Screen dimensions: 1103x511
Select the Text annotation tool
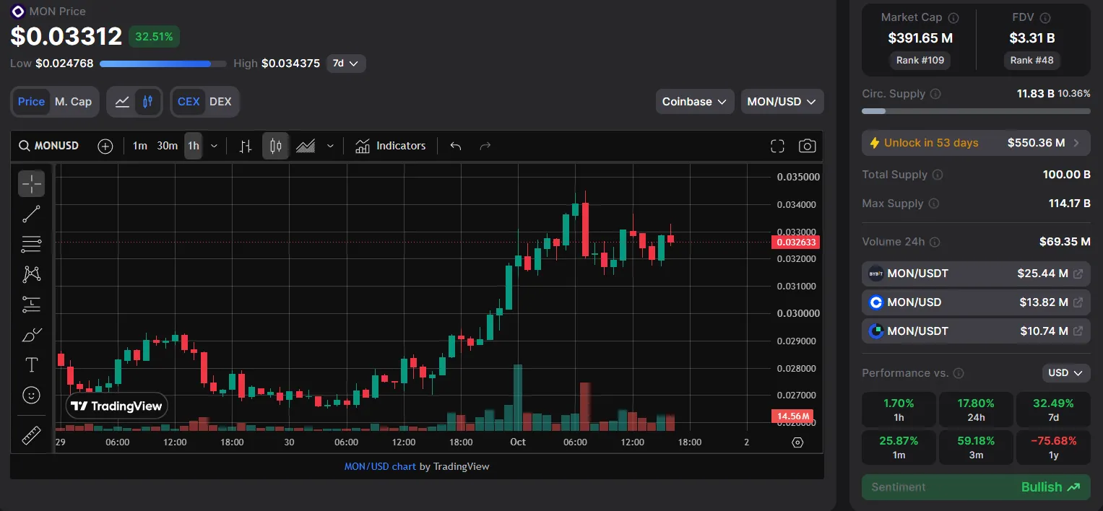click(31, 364)
